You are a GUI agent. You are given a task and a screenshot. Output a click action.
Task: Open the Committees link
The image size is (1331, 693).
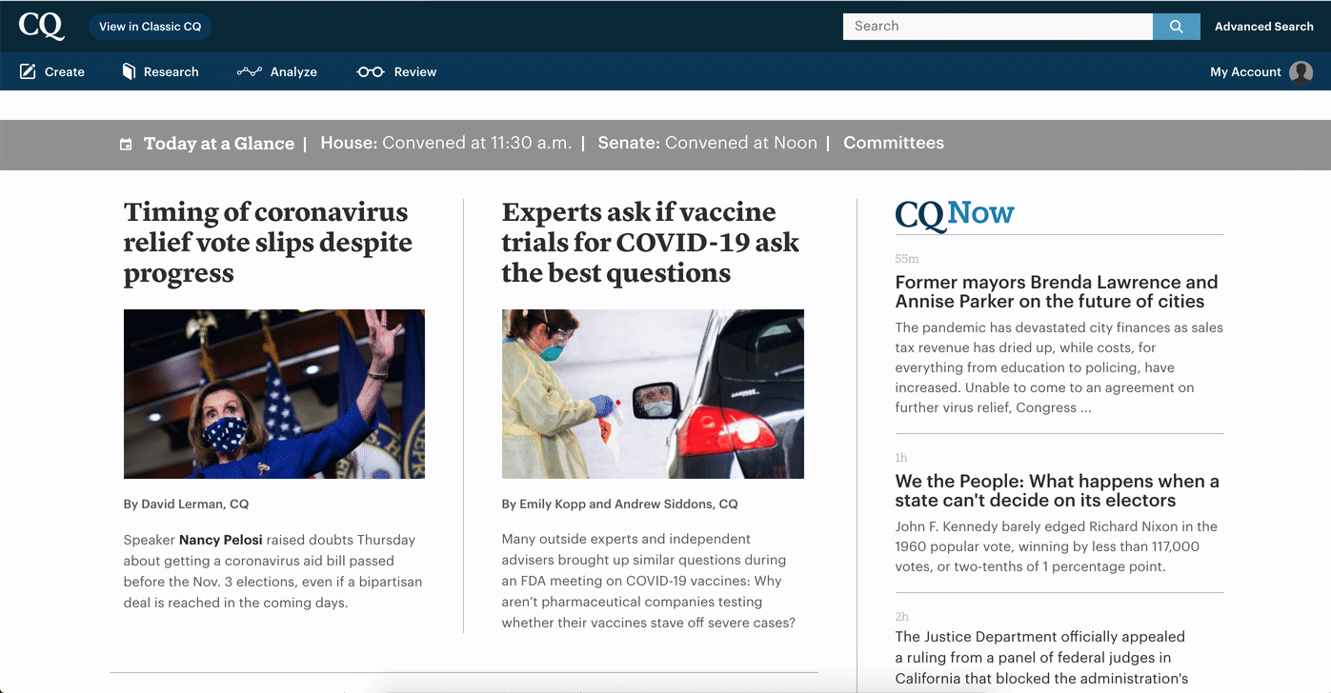coord(894,143)
